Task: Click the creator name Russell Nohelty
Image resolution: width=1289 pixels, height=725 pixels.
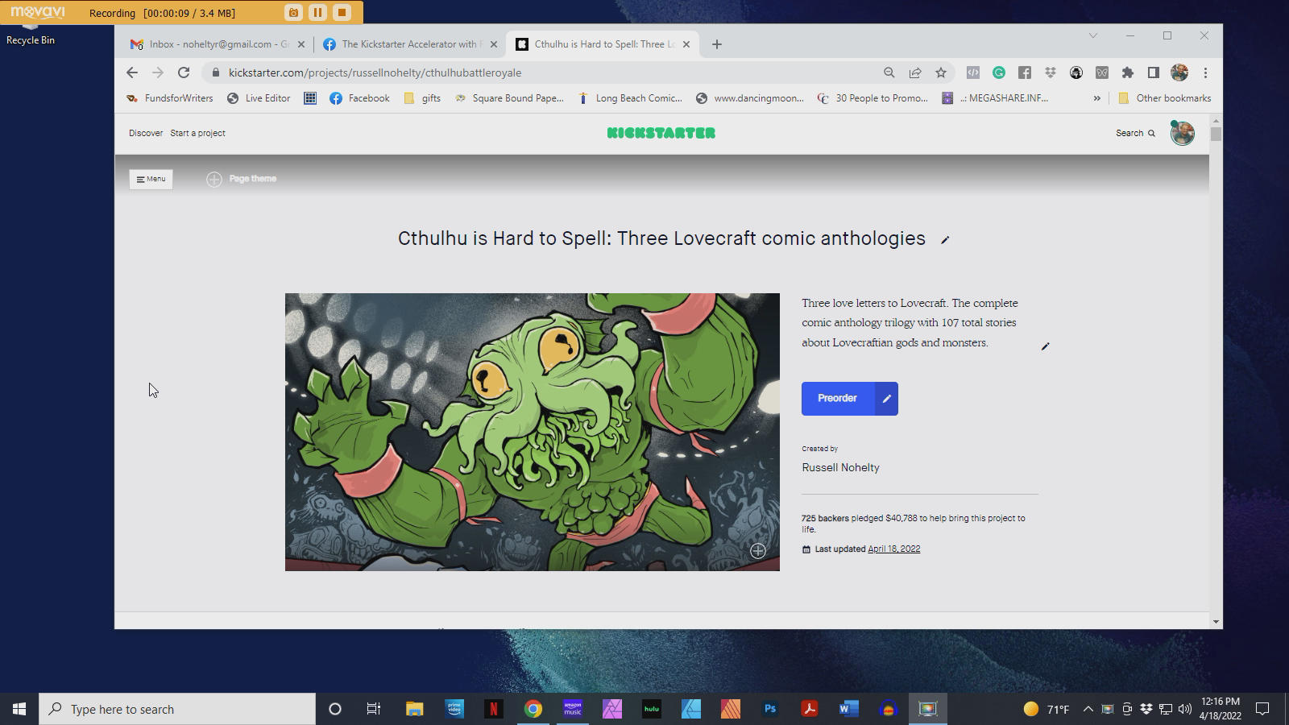Action: (840, 468)
